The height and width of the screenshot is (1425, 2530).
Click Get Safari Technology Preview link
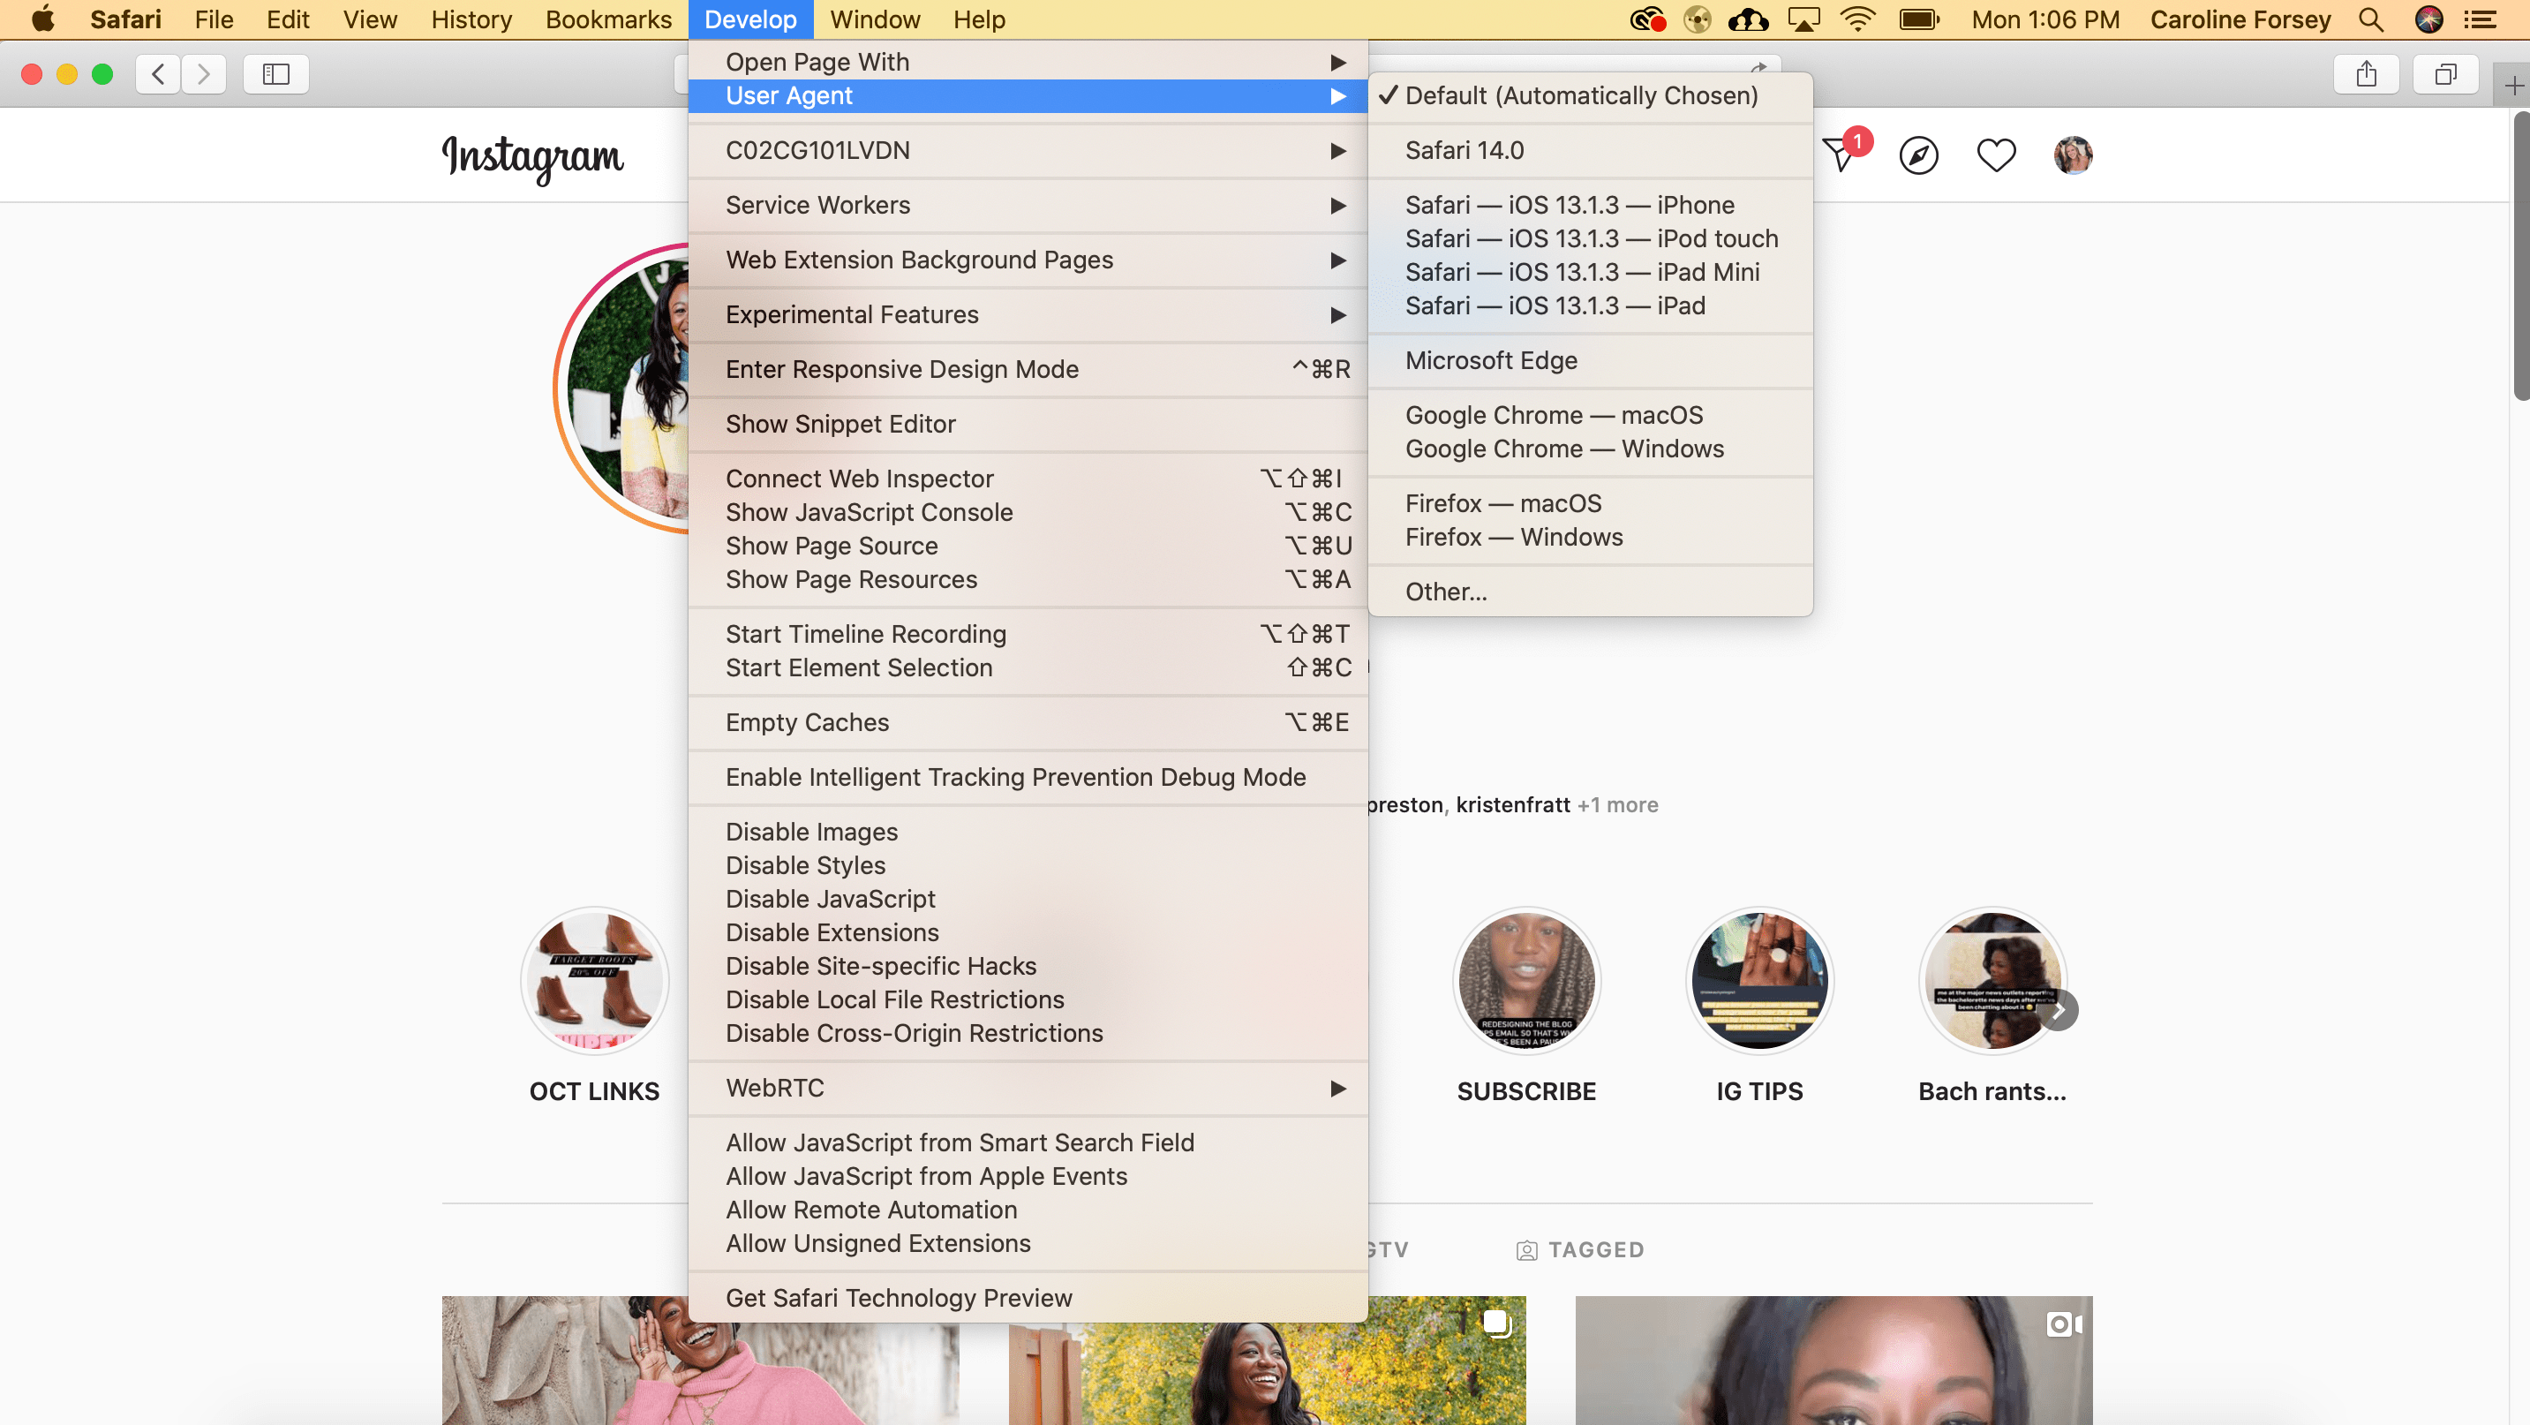pyautogui.click(x=899, y=1296)
